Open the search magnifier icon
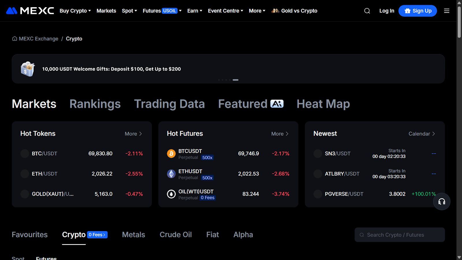Viewport: 462px width, 260px height. tap(367, 11)
